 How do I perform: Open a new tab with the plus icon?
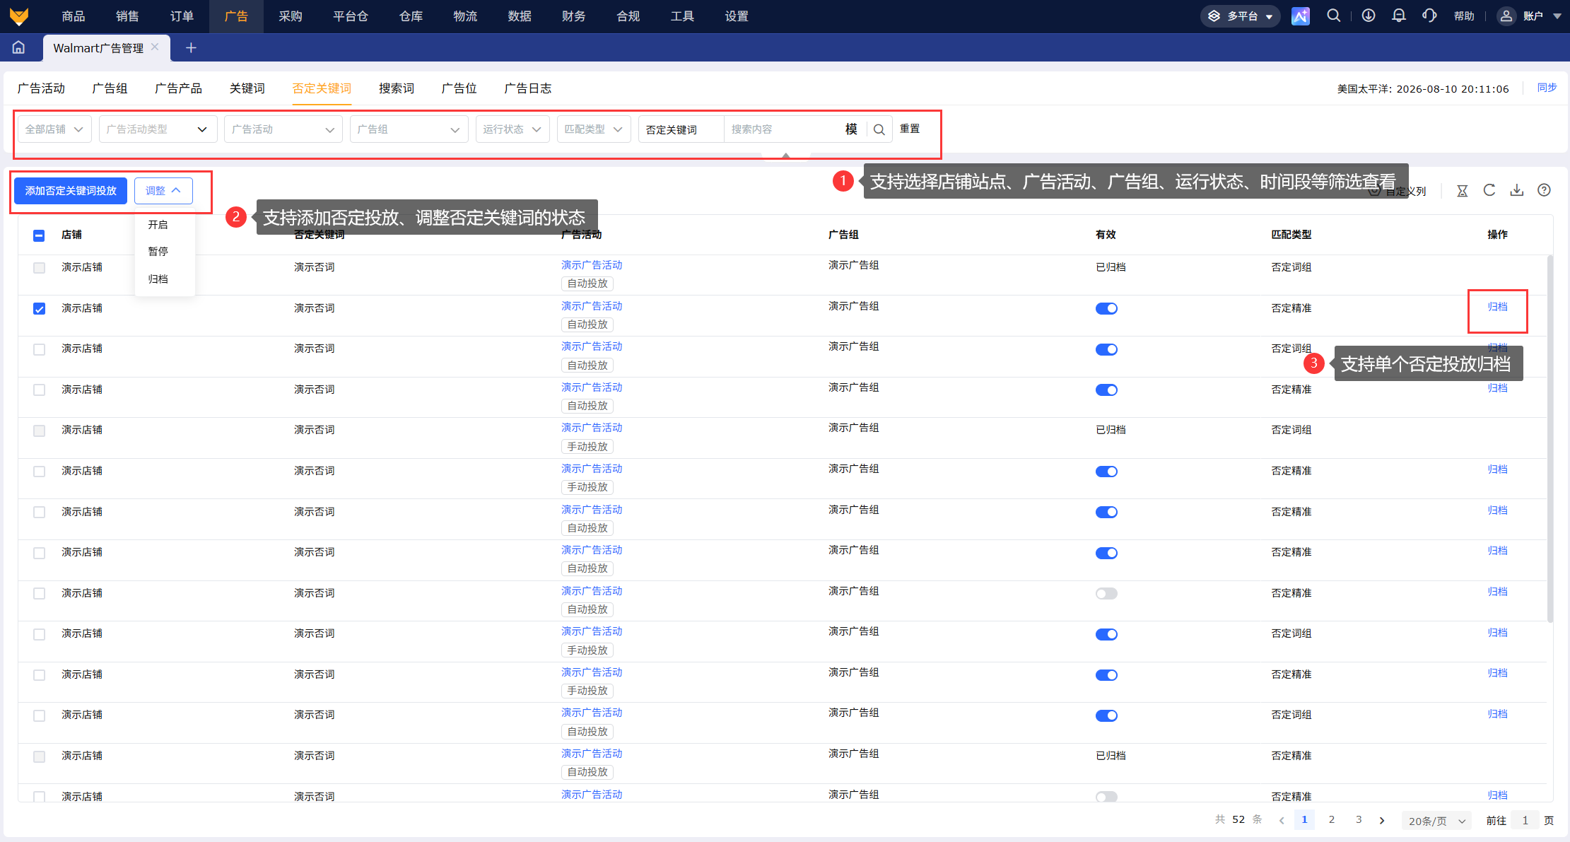tap(191, 47)
